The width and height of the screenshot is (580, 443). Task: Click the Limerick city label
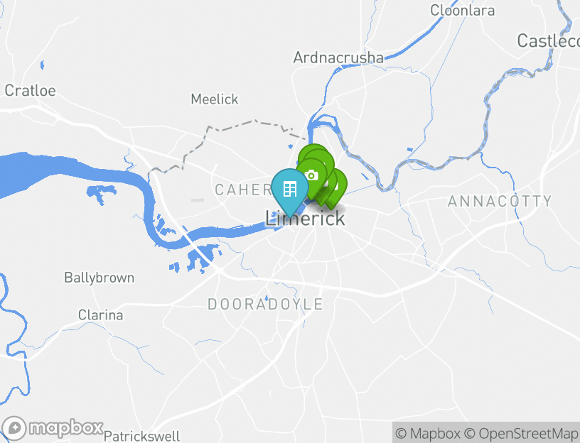(x=306, y=219)
